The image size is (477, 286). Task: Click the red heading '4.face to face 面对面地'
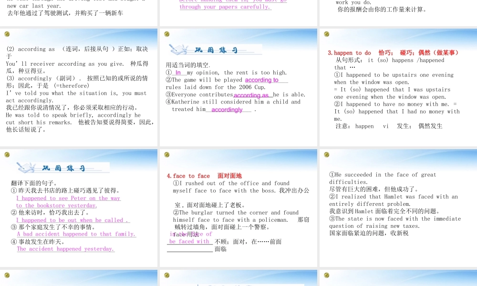(x=204, y=176)
